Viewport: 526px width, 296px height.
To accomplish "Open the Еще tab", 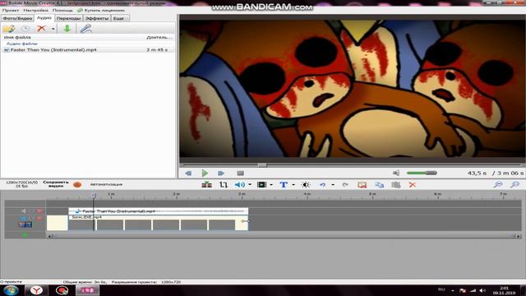I will (x=119, y=18).
